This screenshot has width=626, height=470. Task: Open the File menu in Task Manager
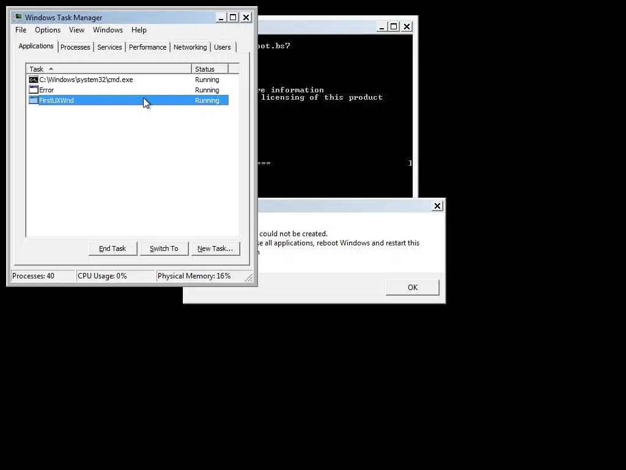(x=21, y=30)
